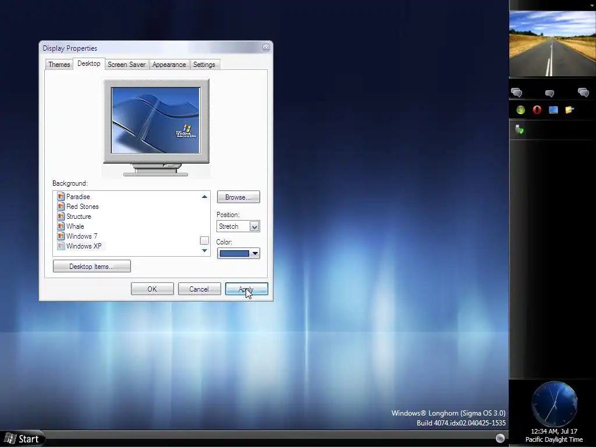Viewport: 596px width, 447px height.
Task: Click the sidebar analog clock
Action: pyautogui.click(x=554, y=404)
